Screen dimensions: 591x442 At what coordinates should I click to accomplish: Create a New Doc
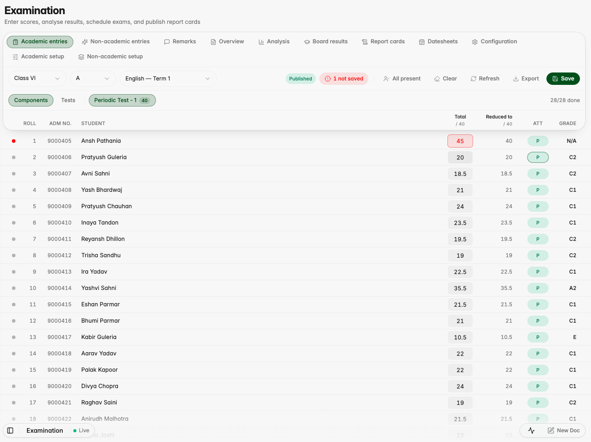point(564,431)
